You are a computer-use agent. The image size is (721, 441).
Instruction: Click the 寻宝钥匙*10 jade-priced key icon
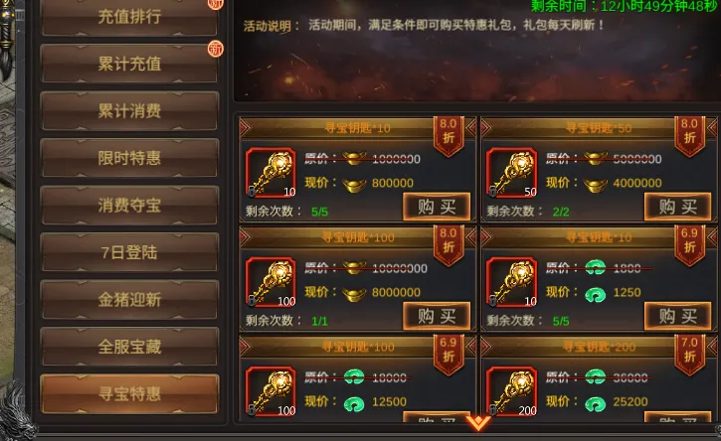512,282
